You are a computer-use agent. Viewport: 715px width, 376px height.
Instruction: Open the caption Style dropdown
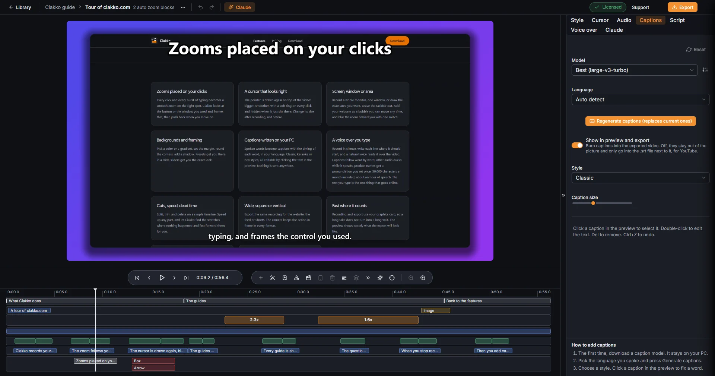point(641,178)
